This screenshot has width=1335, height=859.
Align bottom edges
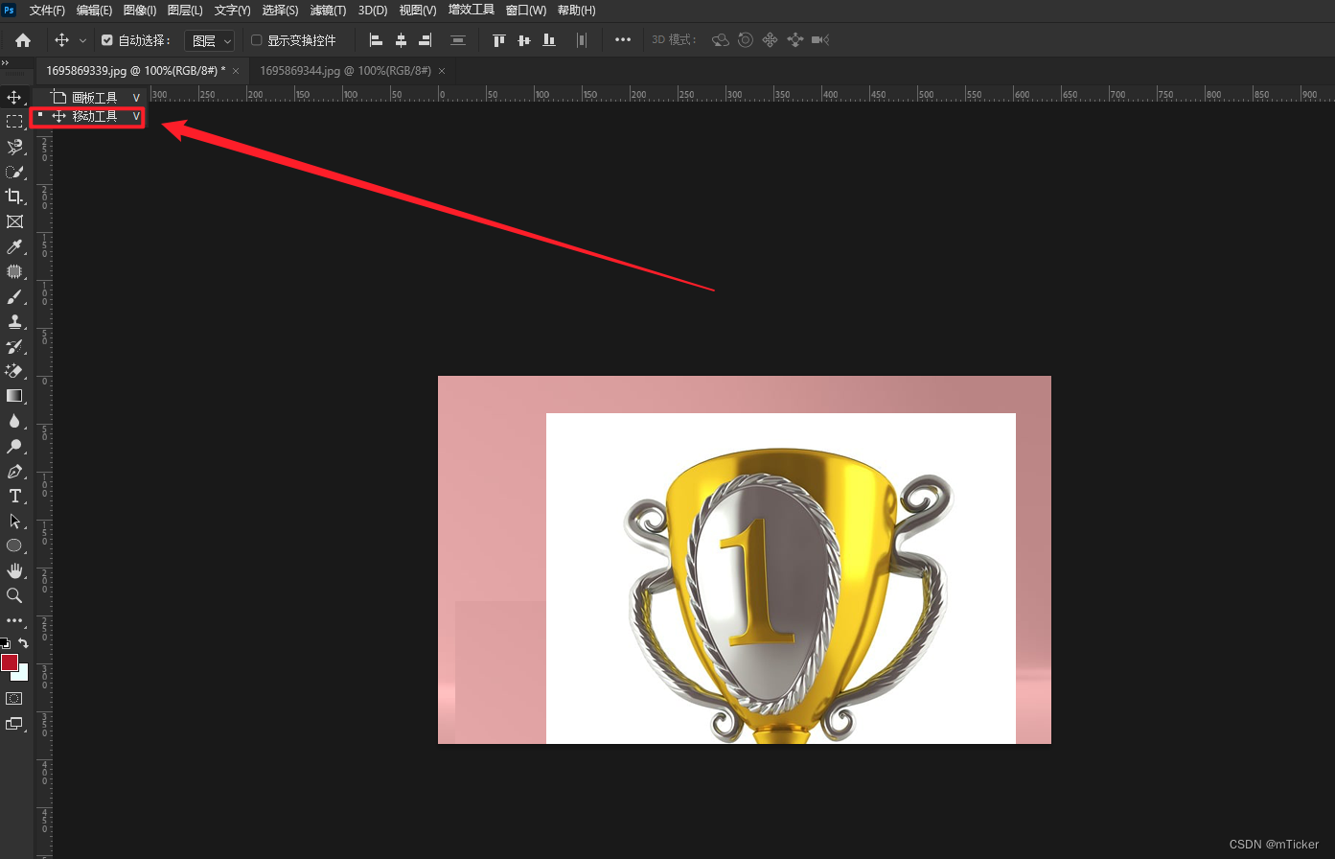coord(548,40)
